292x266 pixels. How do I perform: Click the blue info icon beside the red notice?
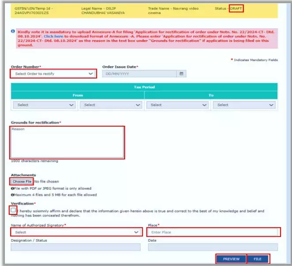13,31
